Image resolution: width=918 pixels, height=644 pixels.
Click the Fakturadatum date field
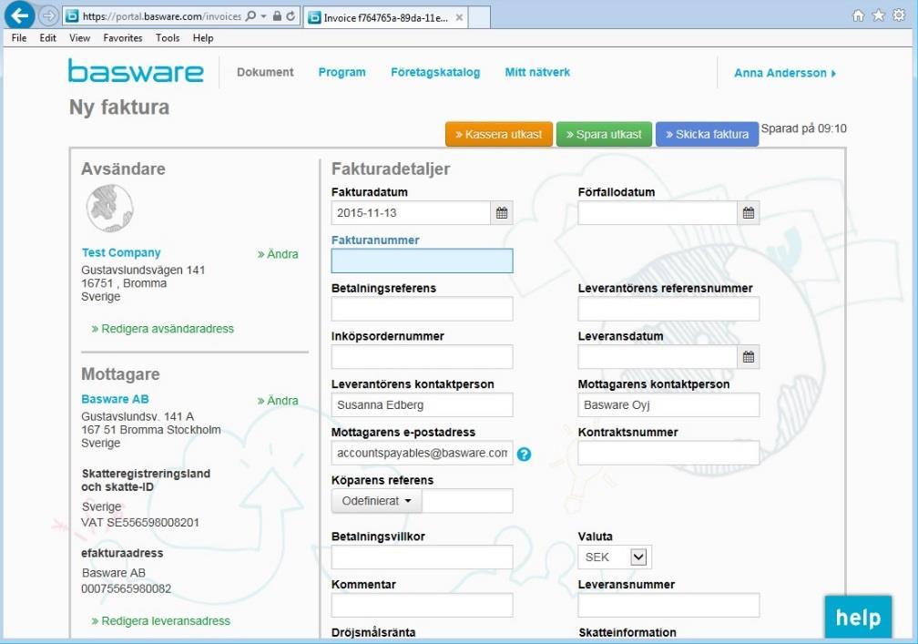411,213
